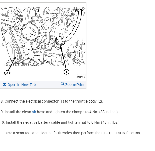Viewport: 155px width, 151px height.
Task: Click step 10 negative battery cable instruction
Action: [x=60, y=122]
